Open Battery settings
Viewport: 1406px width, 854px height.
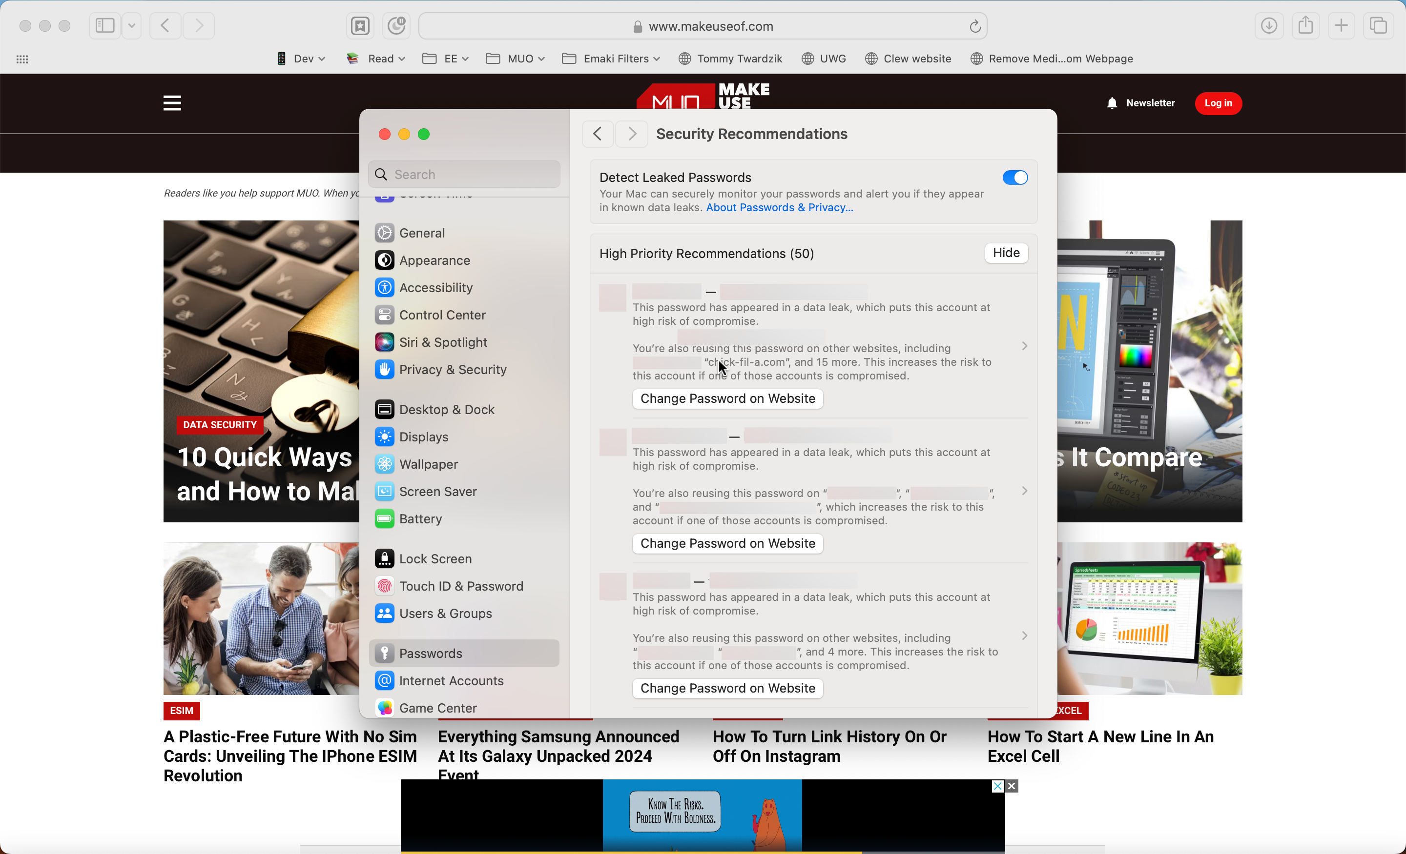click(420, 519)
